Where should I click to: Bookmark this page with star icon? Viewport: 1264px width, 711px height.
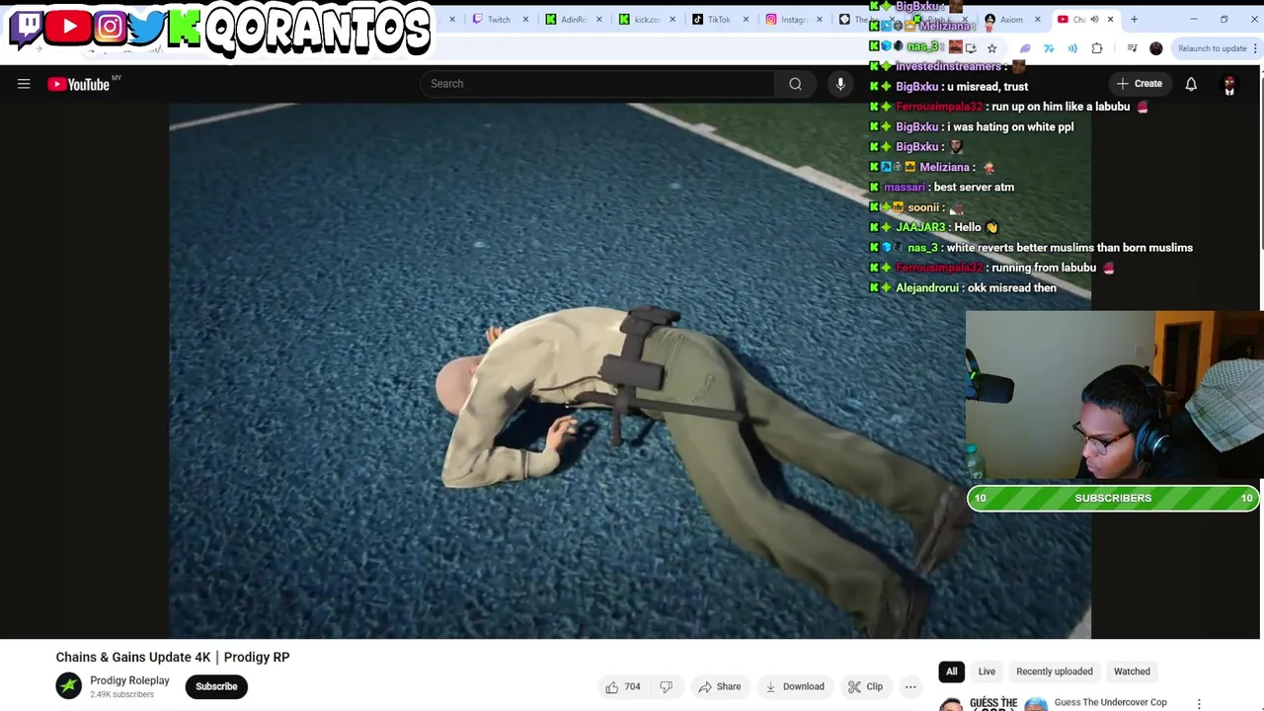992,48
